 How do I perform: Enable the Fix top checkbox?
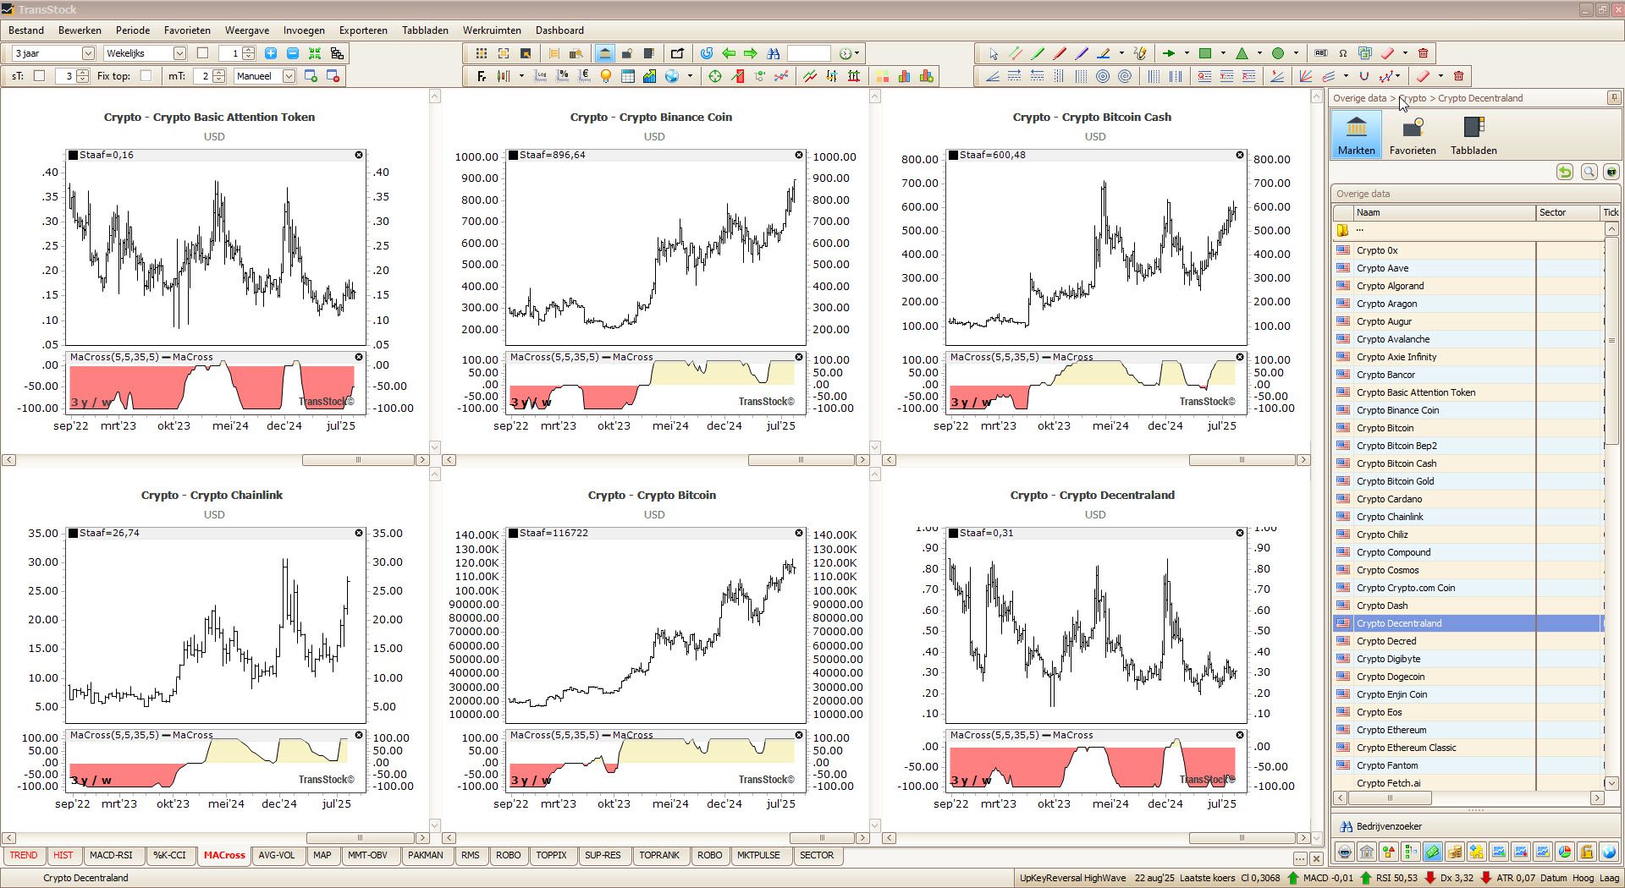[x=147, y=75]
